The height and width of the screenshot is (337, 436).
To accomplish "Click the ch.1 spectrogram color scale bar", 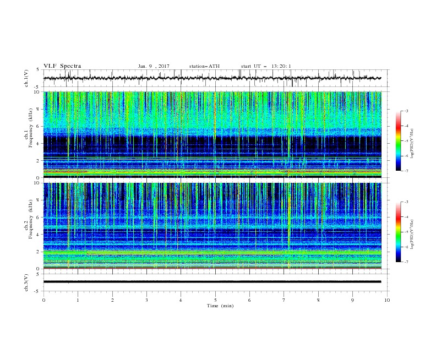I will pos(399,140).
